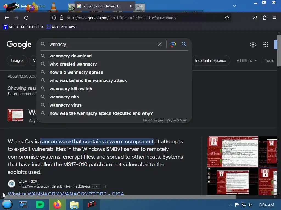Open the Google apps grid icon

tap(266, 45)
